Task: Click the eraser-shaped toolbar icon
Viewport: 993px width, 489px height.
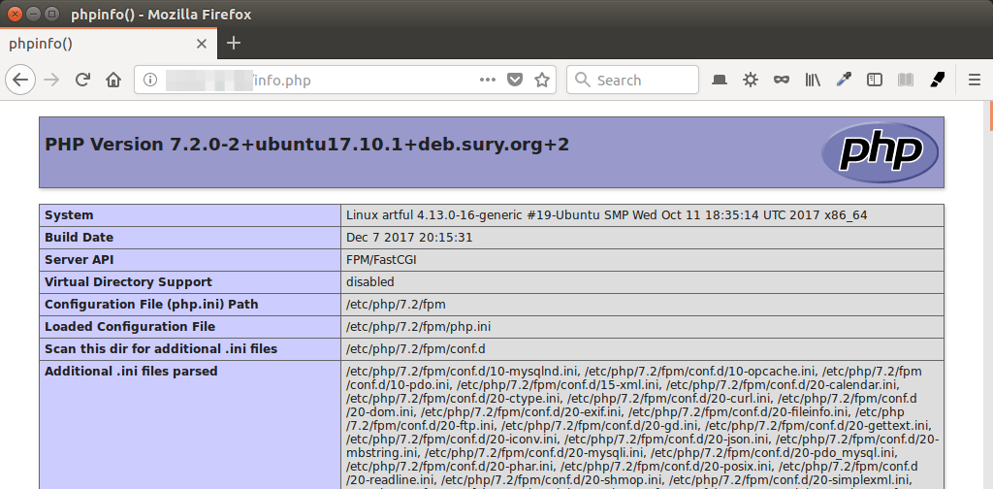Action: (937, 80)
